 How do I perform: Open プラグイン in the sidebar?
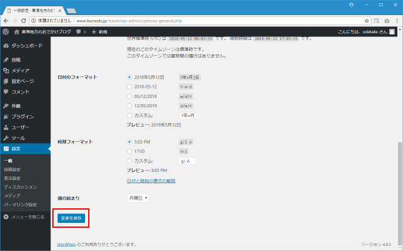click(25, 117)
